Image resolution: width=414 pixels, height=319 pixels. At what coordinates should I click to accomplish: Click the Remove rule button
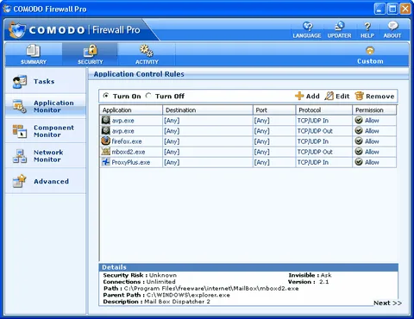[374, 96]
